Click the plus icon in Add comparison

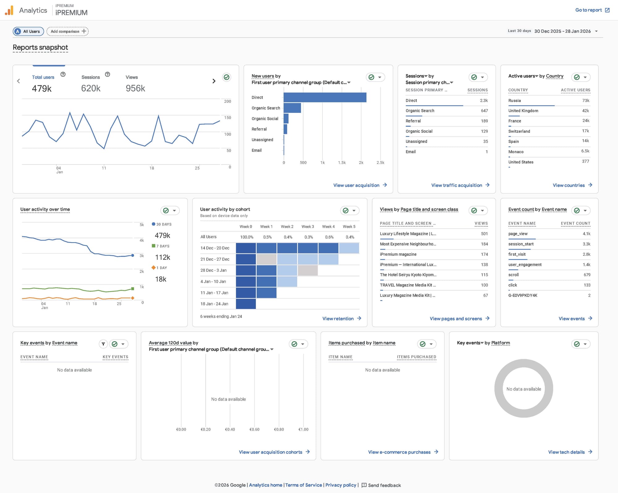pos(84,31)
